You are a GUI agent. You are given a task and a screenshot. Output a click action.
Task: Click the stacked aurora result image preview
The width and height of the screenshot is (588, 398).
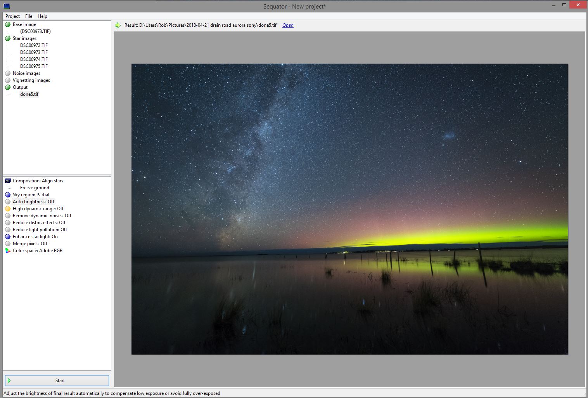[x=349, y=209]
